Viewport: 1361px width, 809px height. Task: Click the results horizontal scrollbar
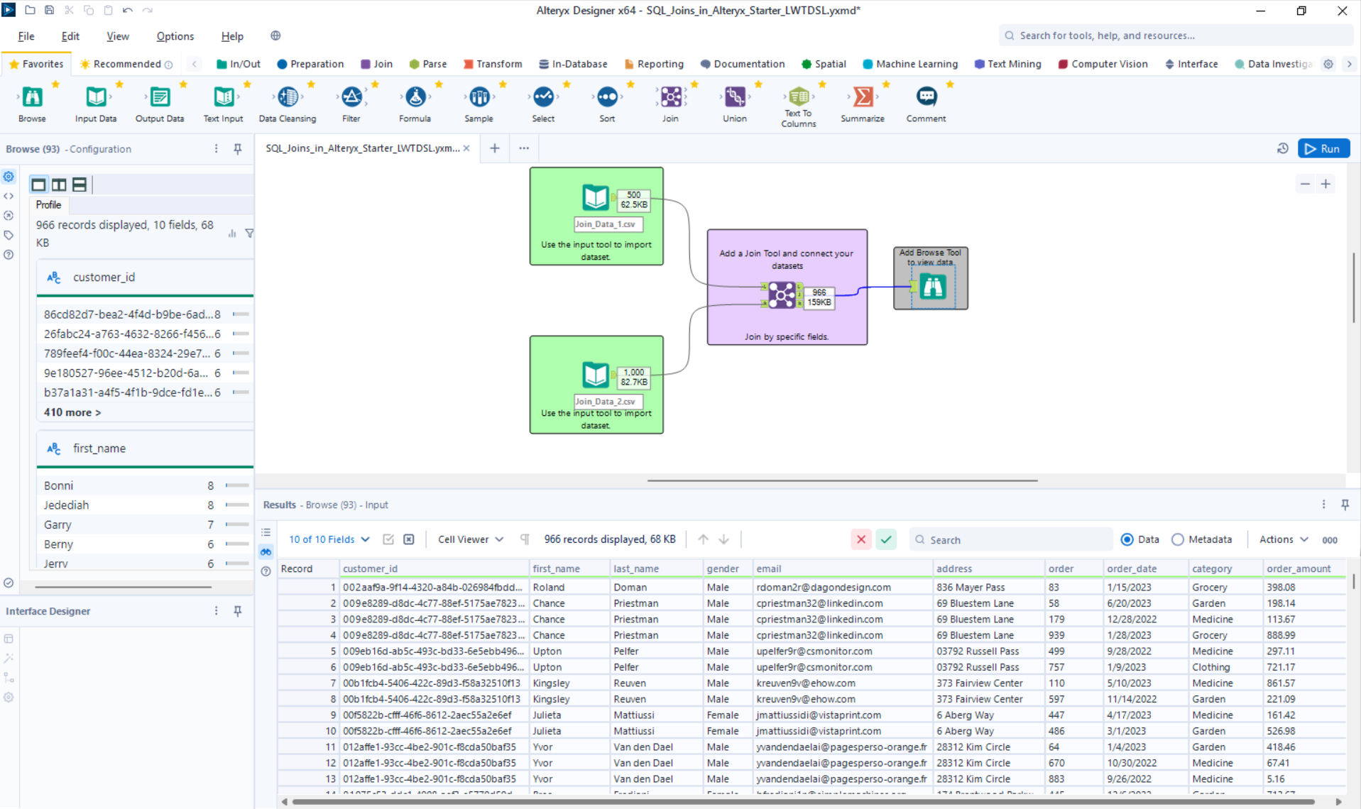click(802, 802)
